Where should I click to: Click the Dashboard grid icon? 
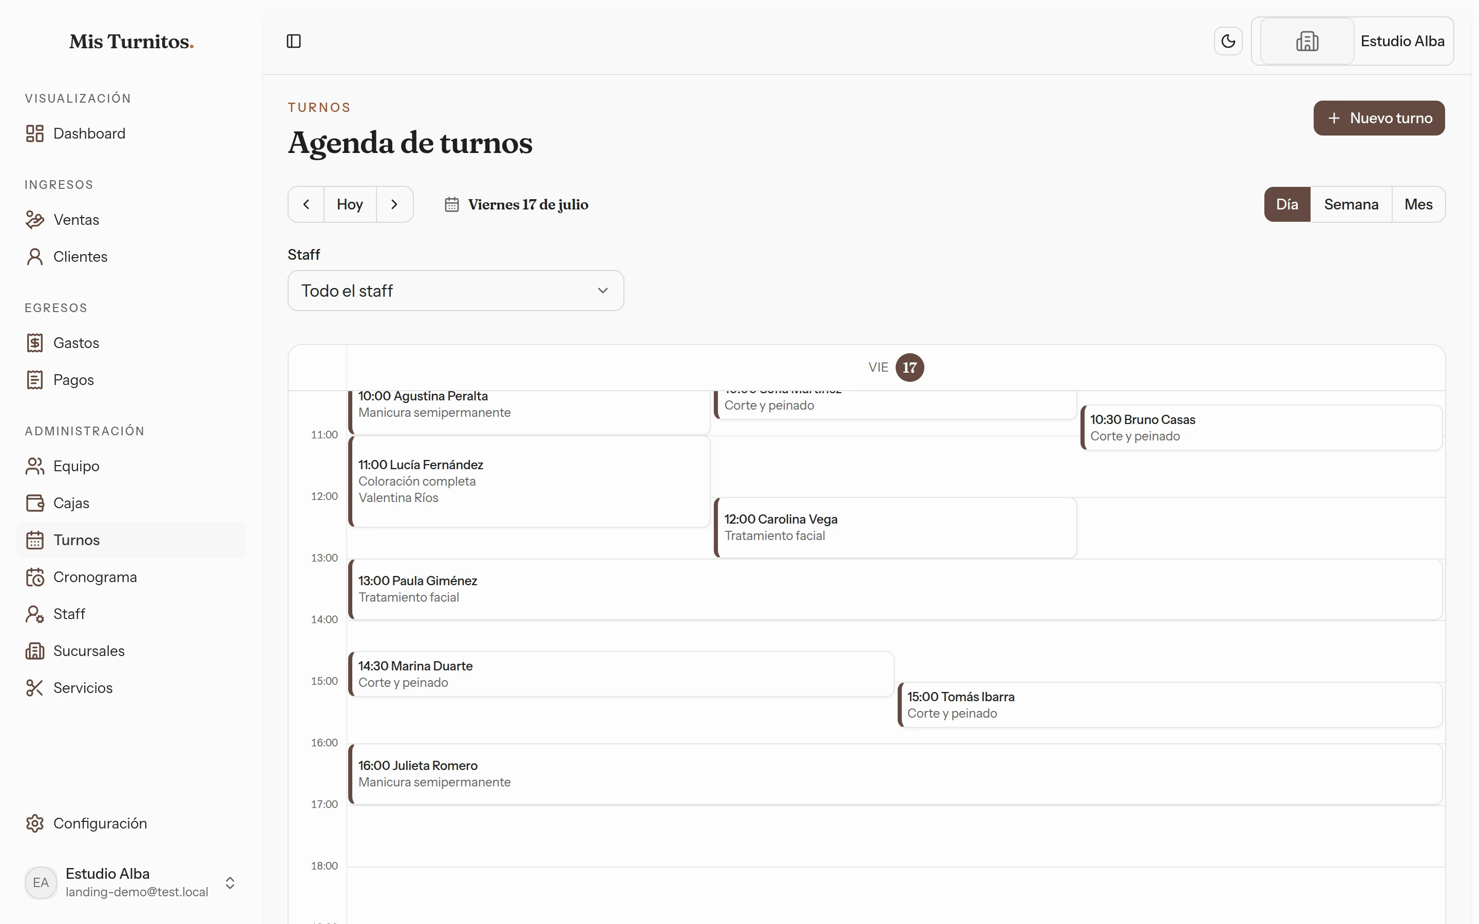pos(35,133)
